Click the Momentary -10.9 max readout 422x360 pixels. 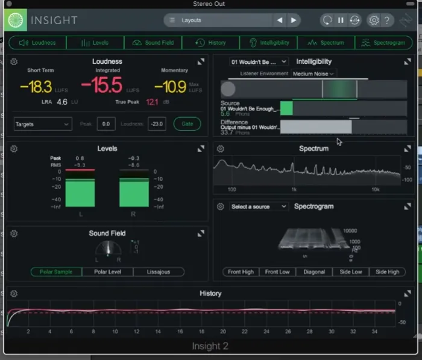[x=171, y=87]
